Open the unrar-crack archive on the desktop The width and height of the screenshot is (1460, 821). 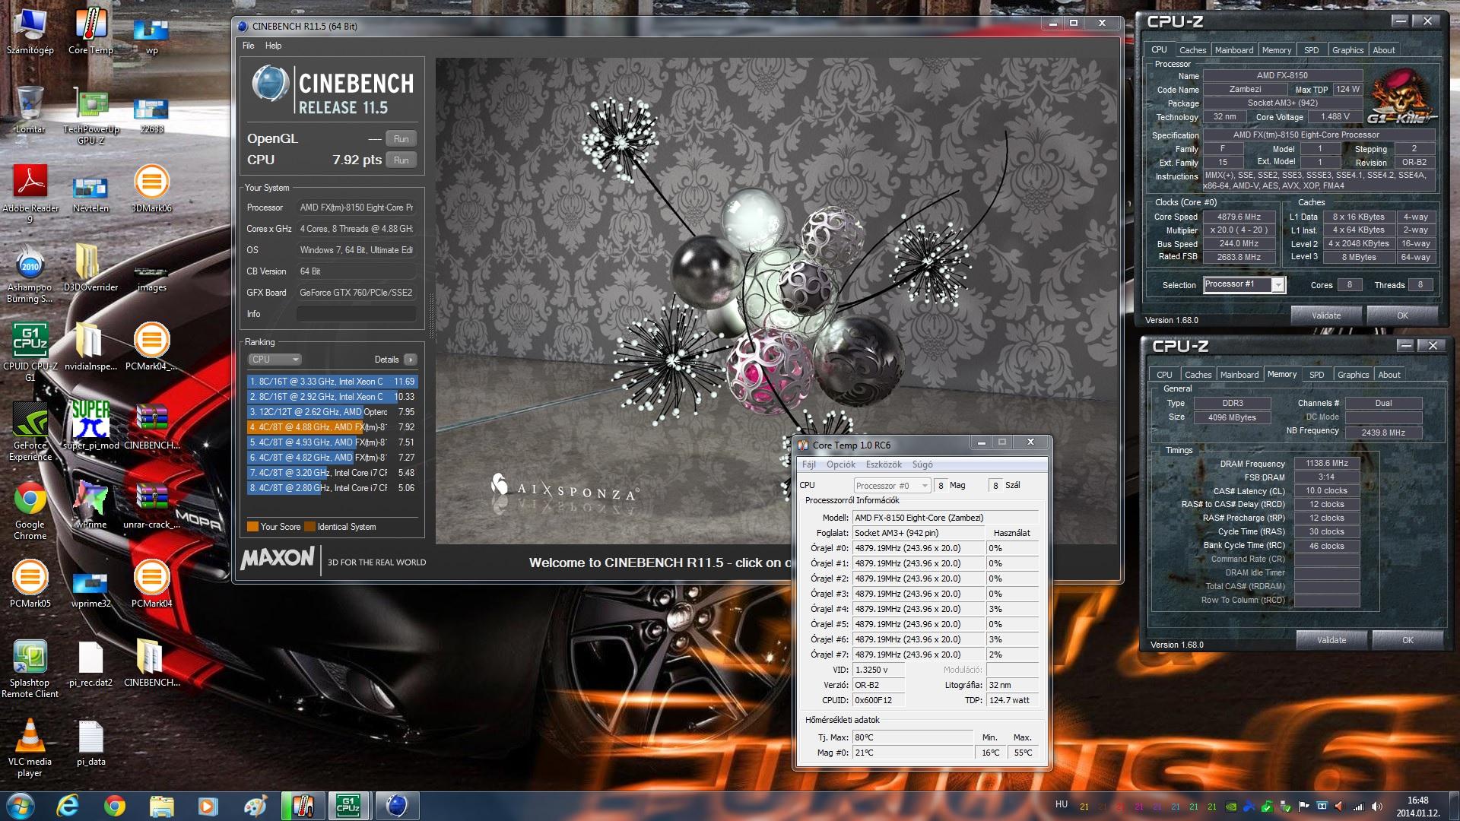pyautogui.click(x=151, y=505)
